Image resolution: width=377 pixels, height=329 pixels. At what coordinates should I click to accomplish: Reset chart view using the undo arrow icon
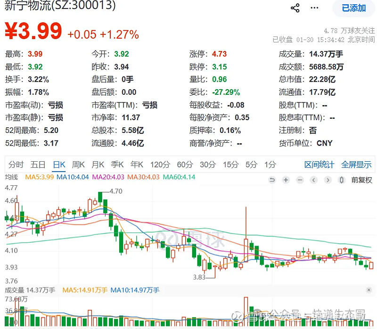coord(272,180)
